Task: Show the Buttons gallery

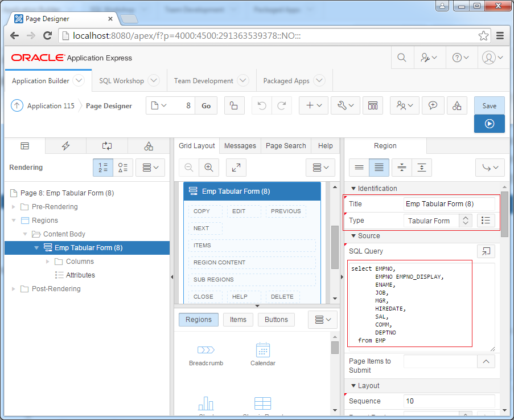Action: click(276, 320)
